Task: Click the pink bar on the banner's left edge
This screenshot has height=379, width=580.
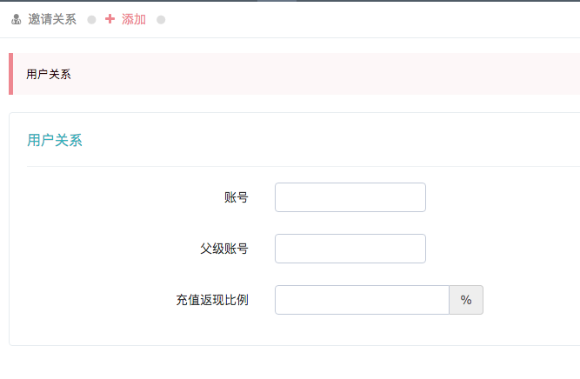Action: coord(10,74)
